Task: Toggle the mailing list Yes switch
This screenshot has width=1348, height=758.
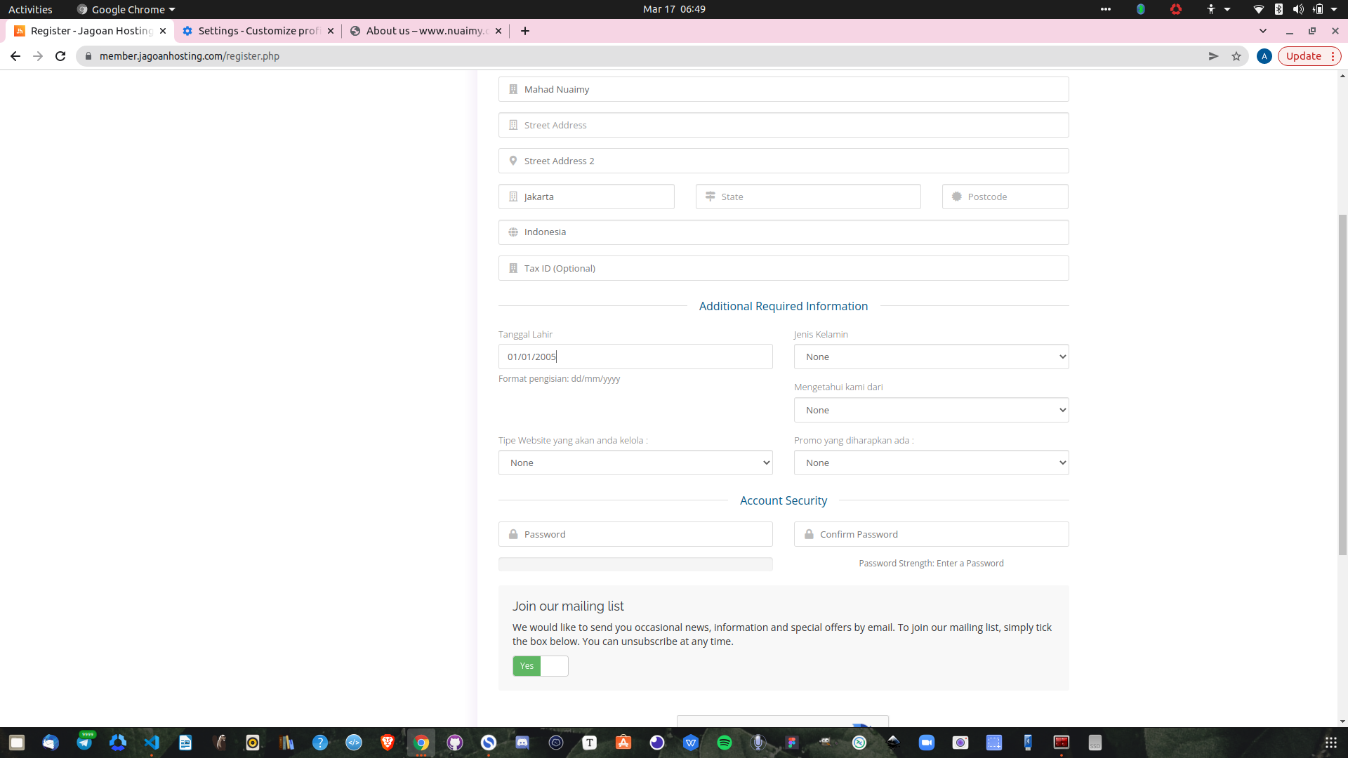Action: coord(540,666)
